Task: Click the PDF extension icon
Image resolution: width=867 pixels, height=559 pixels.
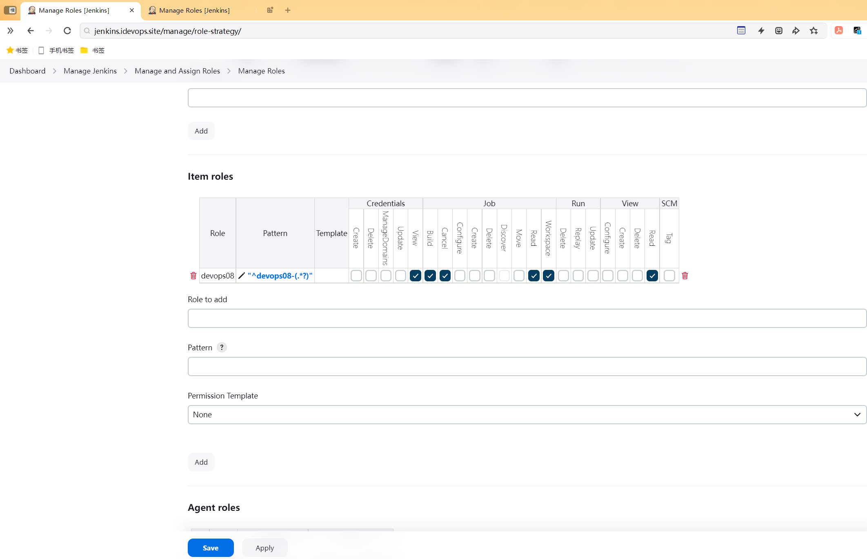Action: coord(839,31)
